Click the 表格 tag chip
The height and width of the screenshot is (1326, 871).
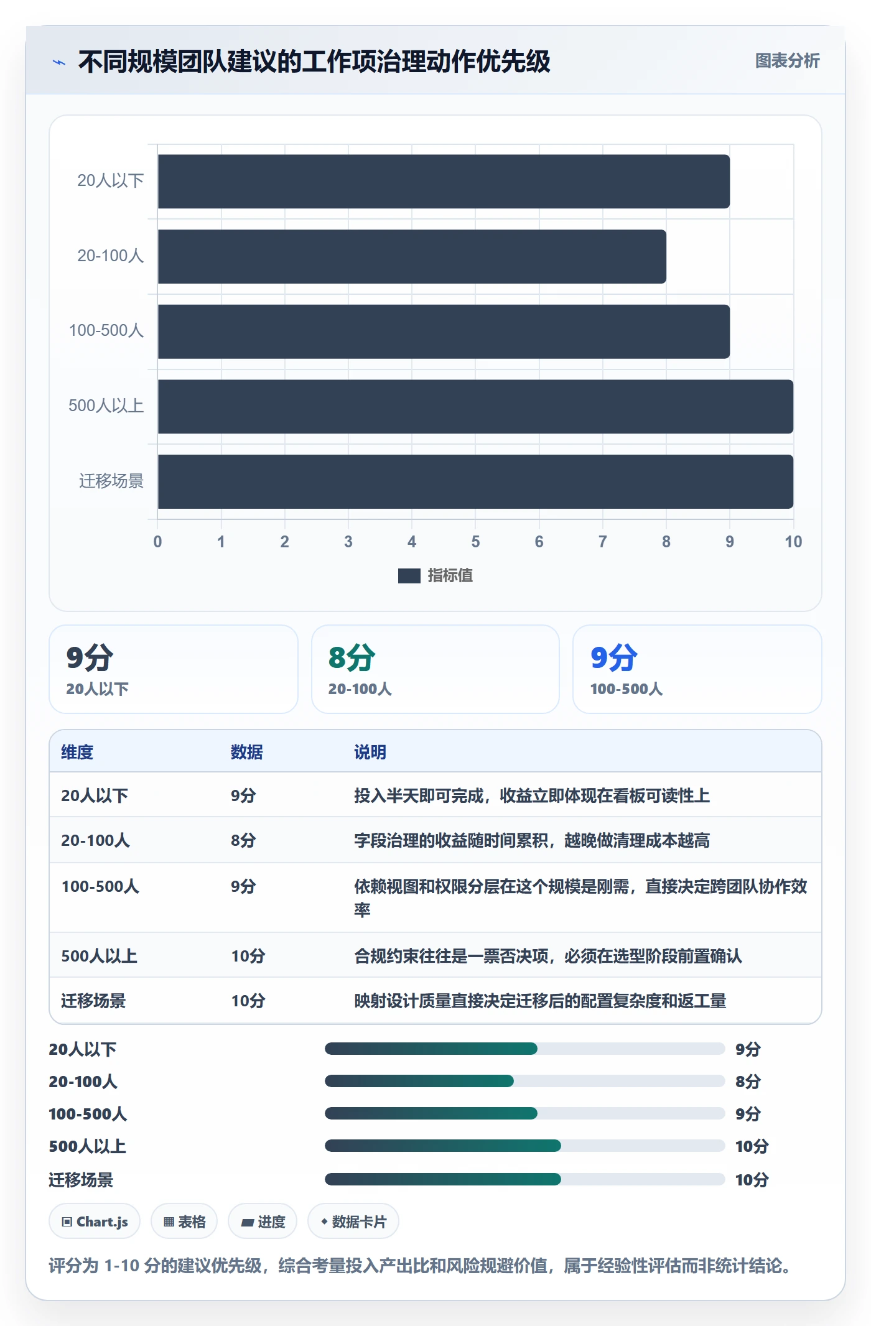pos(184,1222)
